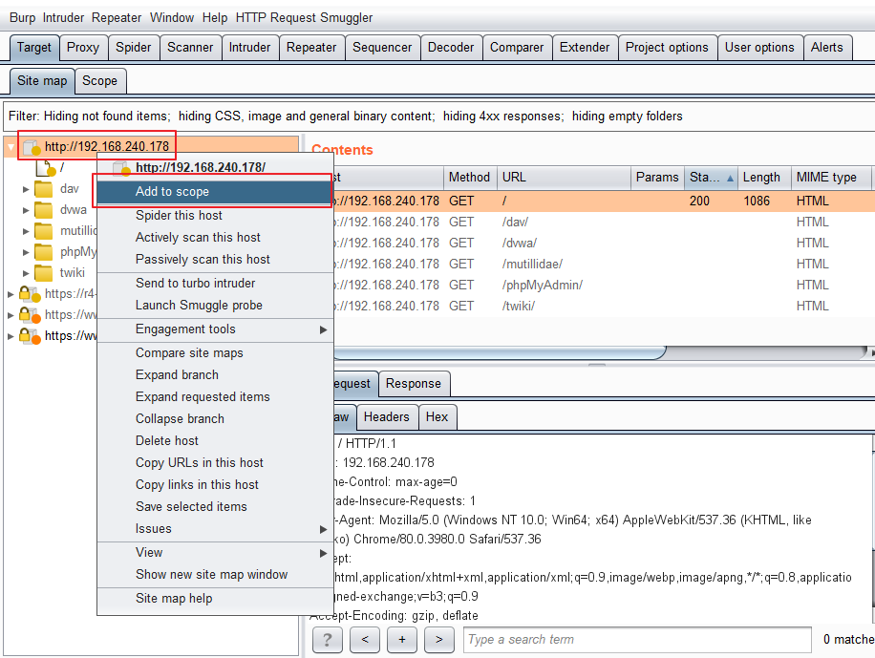Screen dimensions: 875x658
Task: Click the plus button beside search
Action: pos(402,640)
